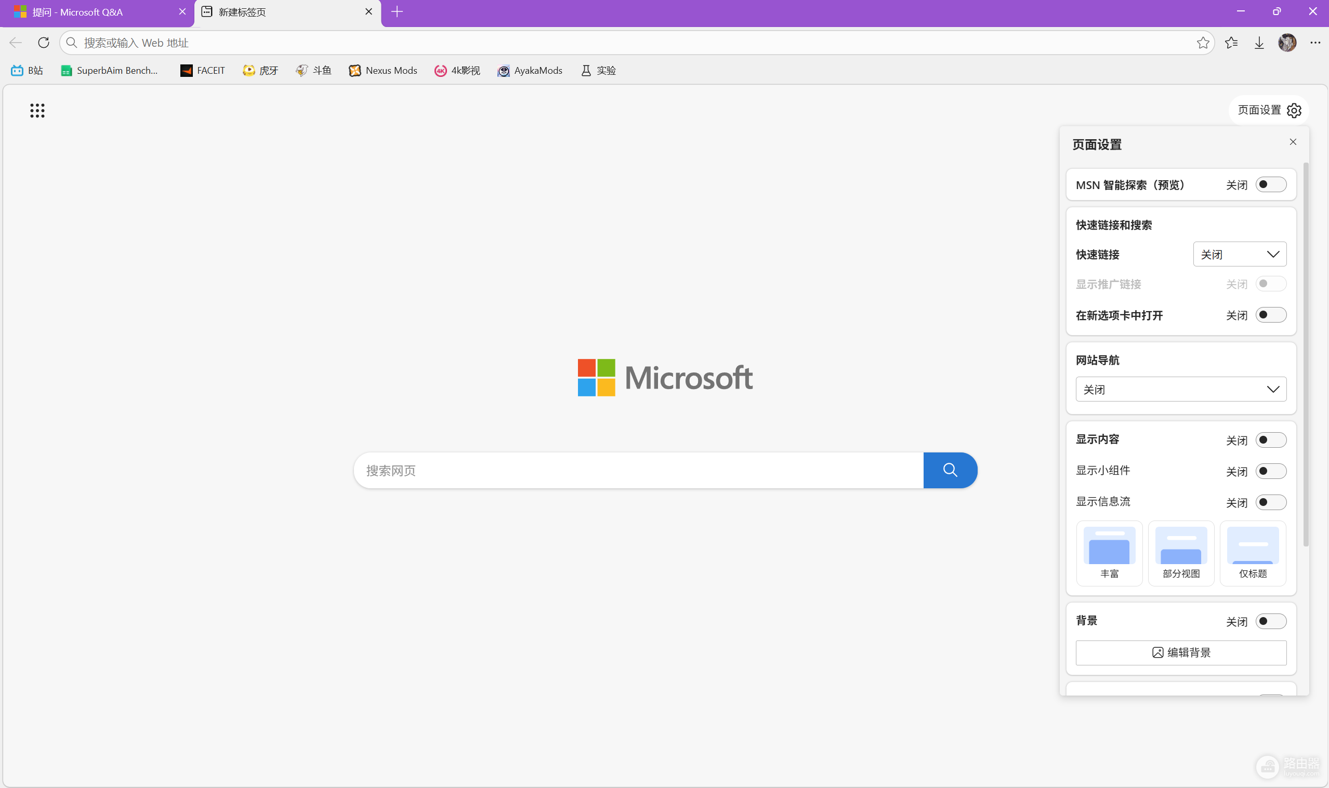Image resolution: width=1329 pixels, height=788 pixels.
Task: Open a new tab with plus icon
Action: point(397,11)
